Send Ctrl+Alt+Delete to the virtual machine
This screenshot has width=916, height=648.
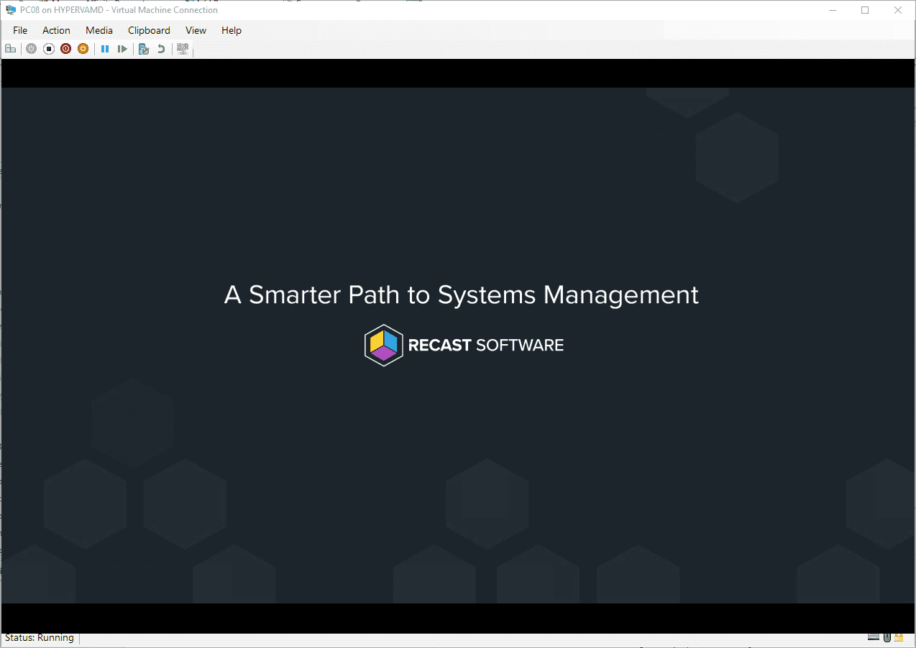(x=11, y=48)
